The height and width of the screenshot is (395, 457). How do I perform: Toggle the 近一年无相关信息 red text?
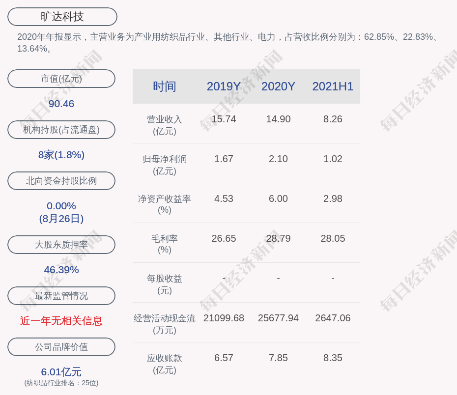click(x=61, y=320)
